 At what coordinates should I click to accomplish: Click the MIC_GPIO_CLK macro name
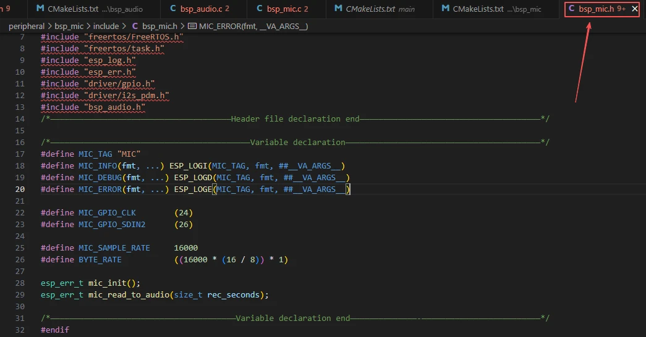pyautogui.click(x=107, y=213)
